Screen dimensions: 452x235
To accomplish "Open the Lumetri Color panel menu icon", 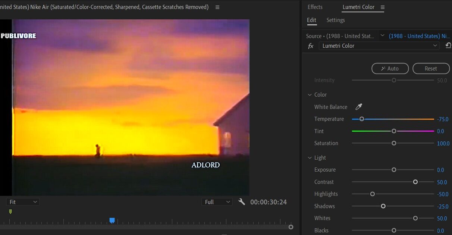I will point(382,7).
